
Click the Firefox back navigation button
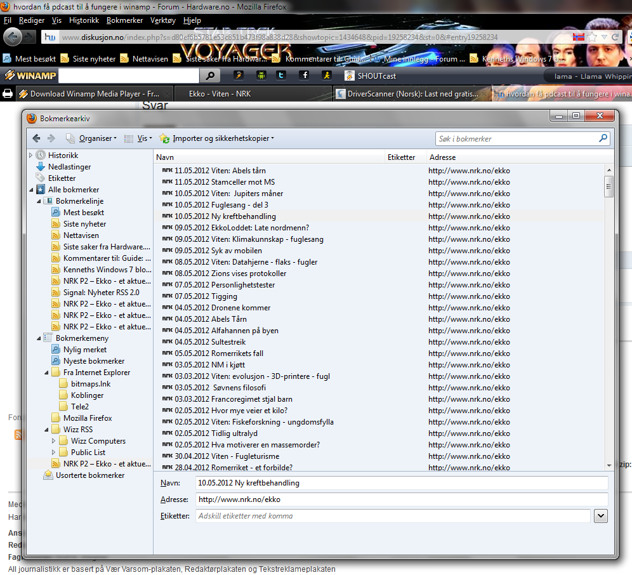coord(13,37)
